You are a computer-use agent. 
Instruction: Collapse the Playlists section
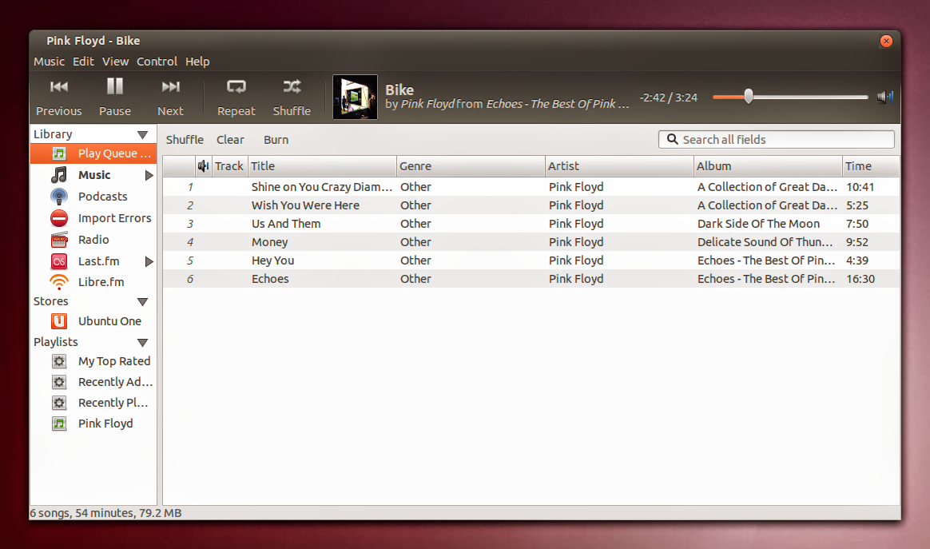142,342
